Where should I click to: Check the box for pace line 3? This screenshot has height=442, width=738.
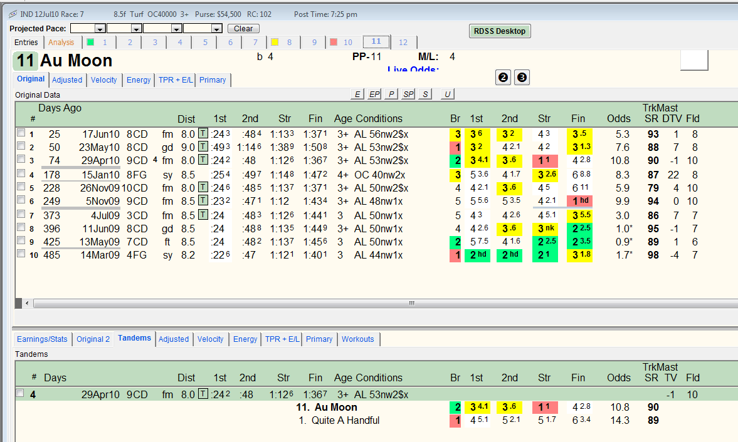(x=21, y=159)
